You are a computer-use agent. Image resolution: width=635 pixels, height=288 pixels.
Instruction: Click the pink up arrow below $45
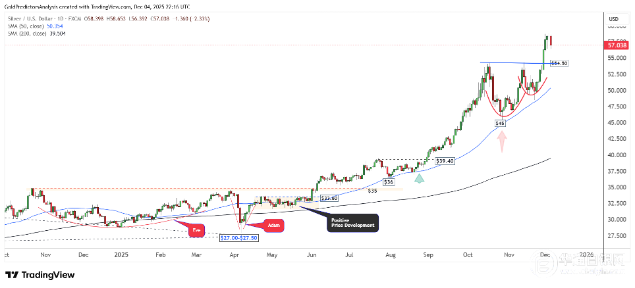(502, 140)
